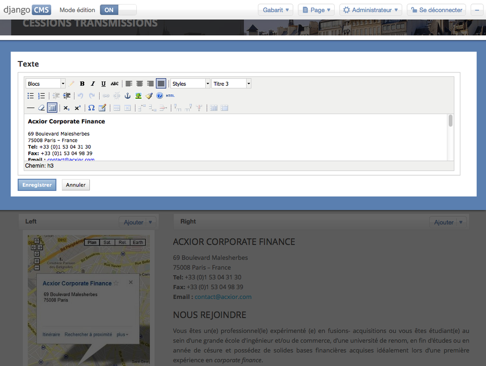Toggle strikethrough text formatting
Image resolution: width=486 pixels, height=366 pixels.
(115, 84)
